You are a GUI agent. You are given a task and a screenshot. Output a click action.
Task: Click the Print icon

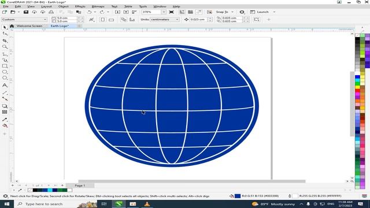click(x=51, y=12)
